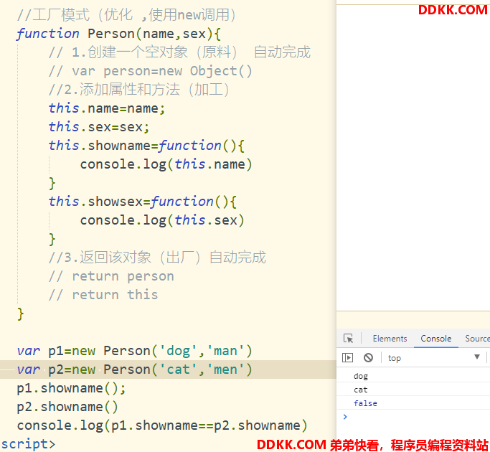Click the 'console.log(this.name)' line

pos(166,164)
